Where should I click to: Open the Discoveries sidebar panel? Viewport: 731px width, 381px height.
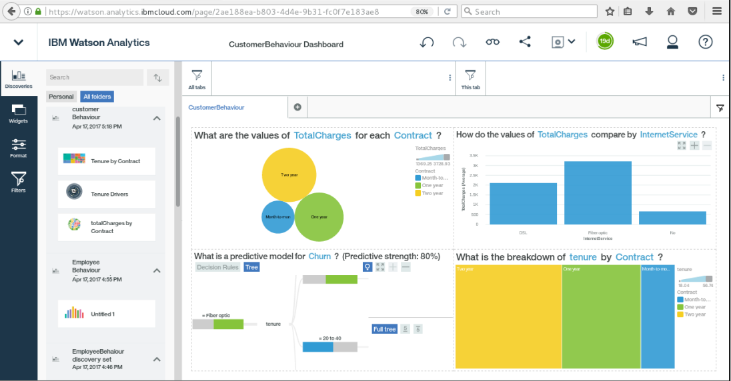[x=19, y=79]
